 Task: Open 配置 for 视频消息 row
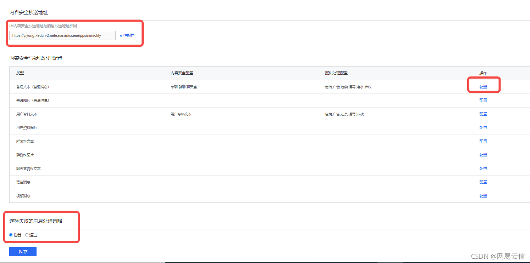click(483, 196)
